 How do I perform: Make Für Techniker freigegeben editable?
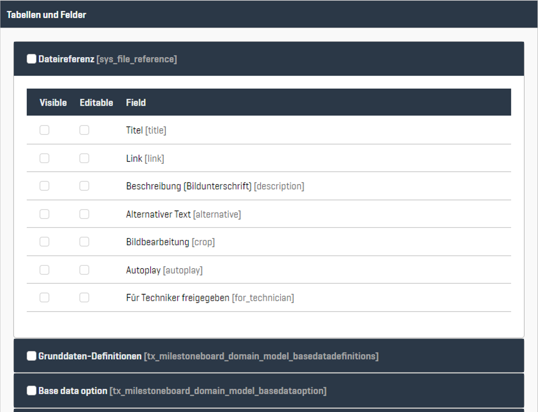click(84, 298)
